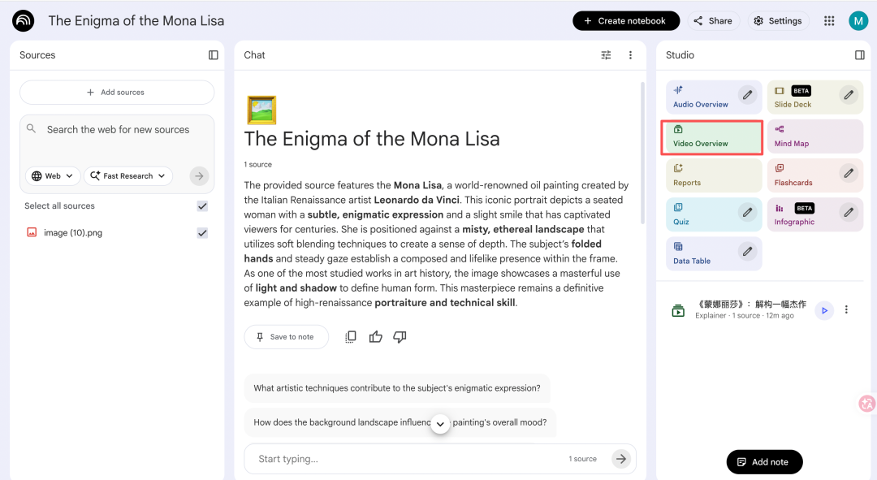Open chat more options menu

(630, 55)
